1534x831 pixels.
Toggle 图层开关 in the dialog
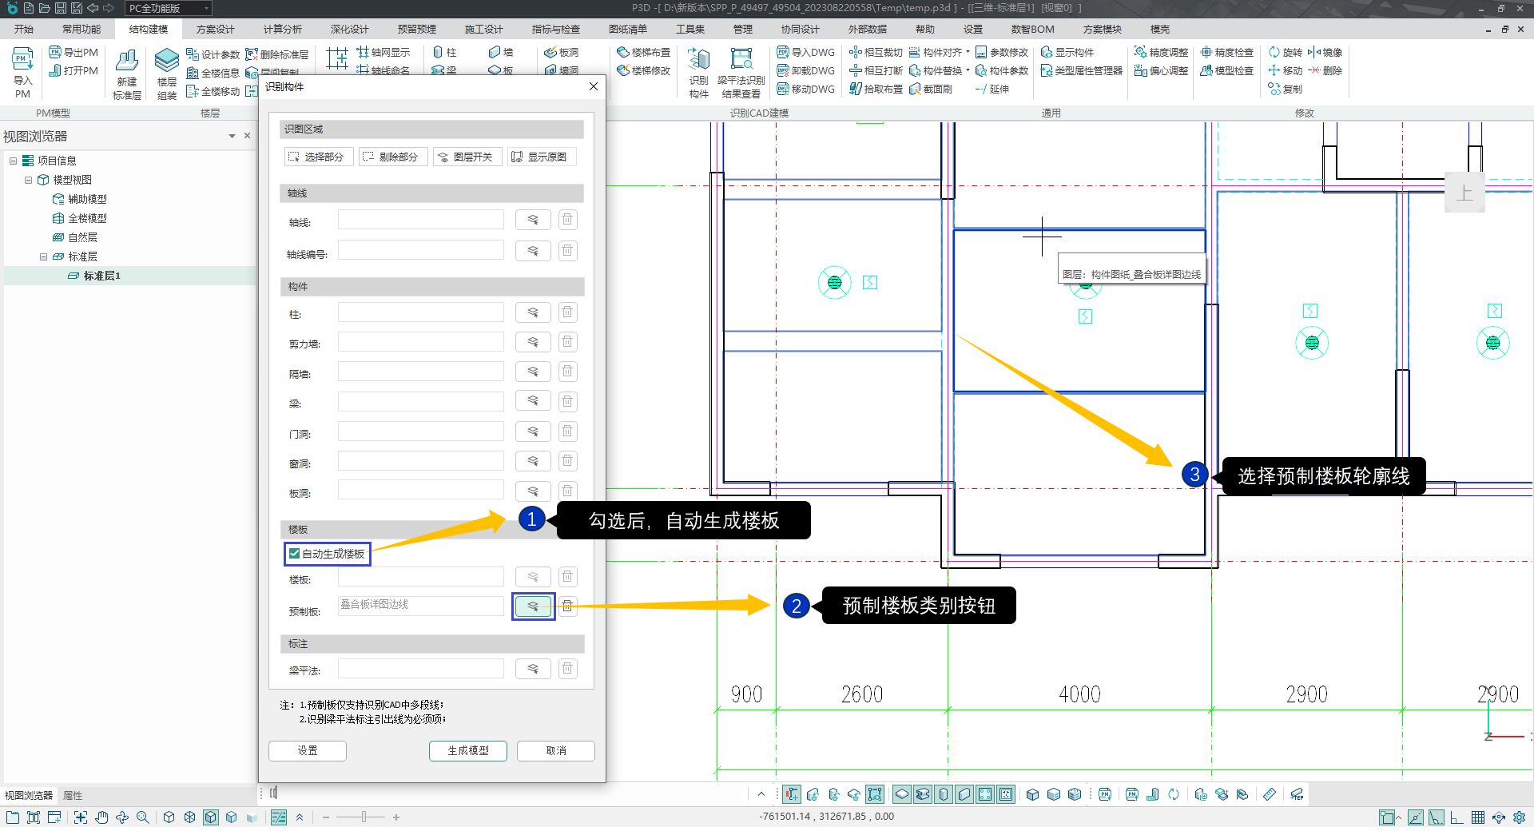(467, 157)
